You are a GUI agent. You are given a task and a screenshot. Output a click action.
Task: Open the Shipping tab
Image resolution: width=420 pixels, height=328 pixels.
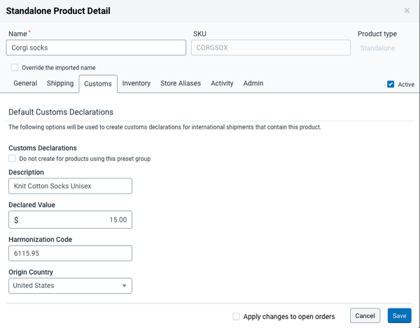pos(60,83)
